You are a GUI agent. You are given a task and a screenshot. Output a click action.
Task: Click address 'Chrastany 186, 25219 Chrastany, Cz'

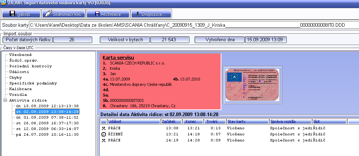click(x=143, y=106)
